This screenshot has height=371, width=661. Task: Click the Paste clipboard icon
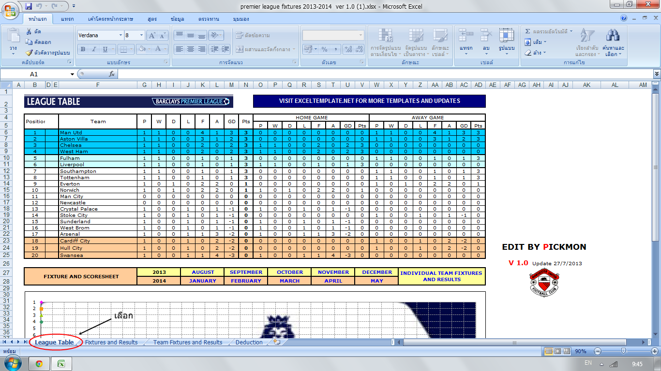[x=13, y=36]
